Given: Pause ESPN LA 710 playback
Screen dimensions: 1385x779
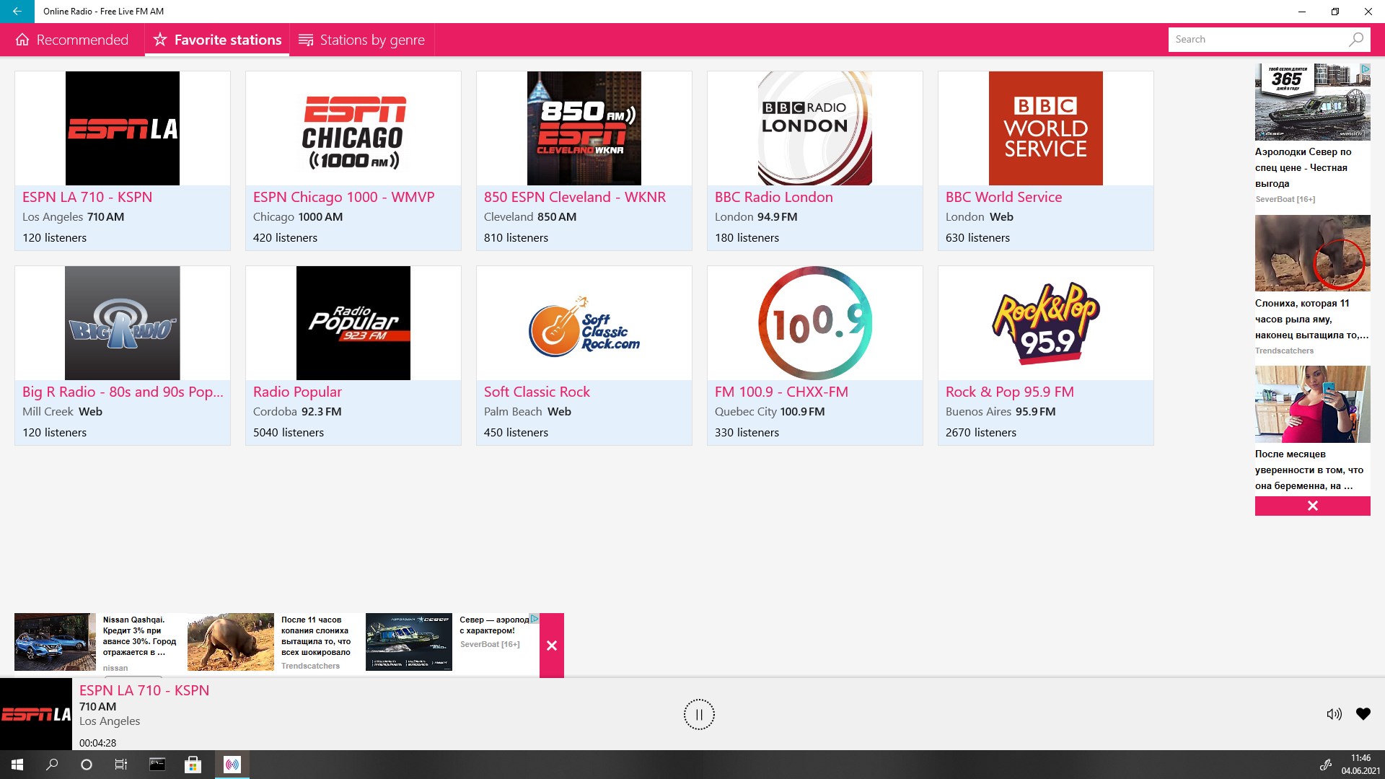Looking at the screenshot, I should click(x=698, y=714).
